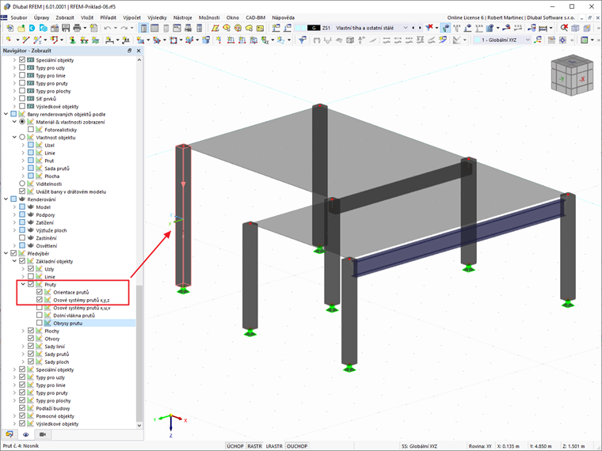602x451 pixels.
Task: Close the Navigator - Zobrazit panel
Action: click(139, 51)
